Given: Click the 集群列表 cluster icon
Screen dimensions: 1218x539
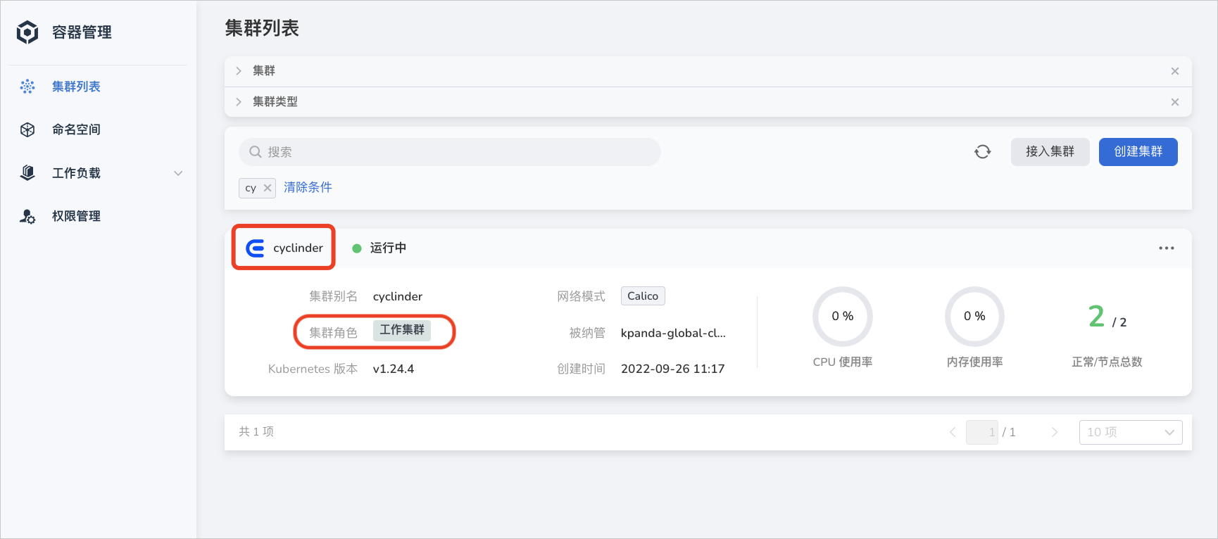Looking at the screenshot, I should click(27, 87).
